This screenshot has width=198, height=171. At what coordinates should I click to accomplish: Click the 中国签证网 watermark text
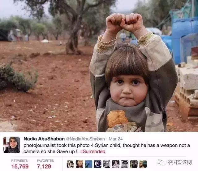pyautogui.click(x=179, y=162)
